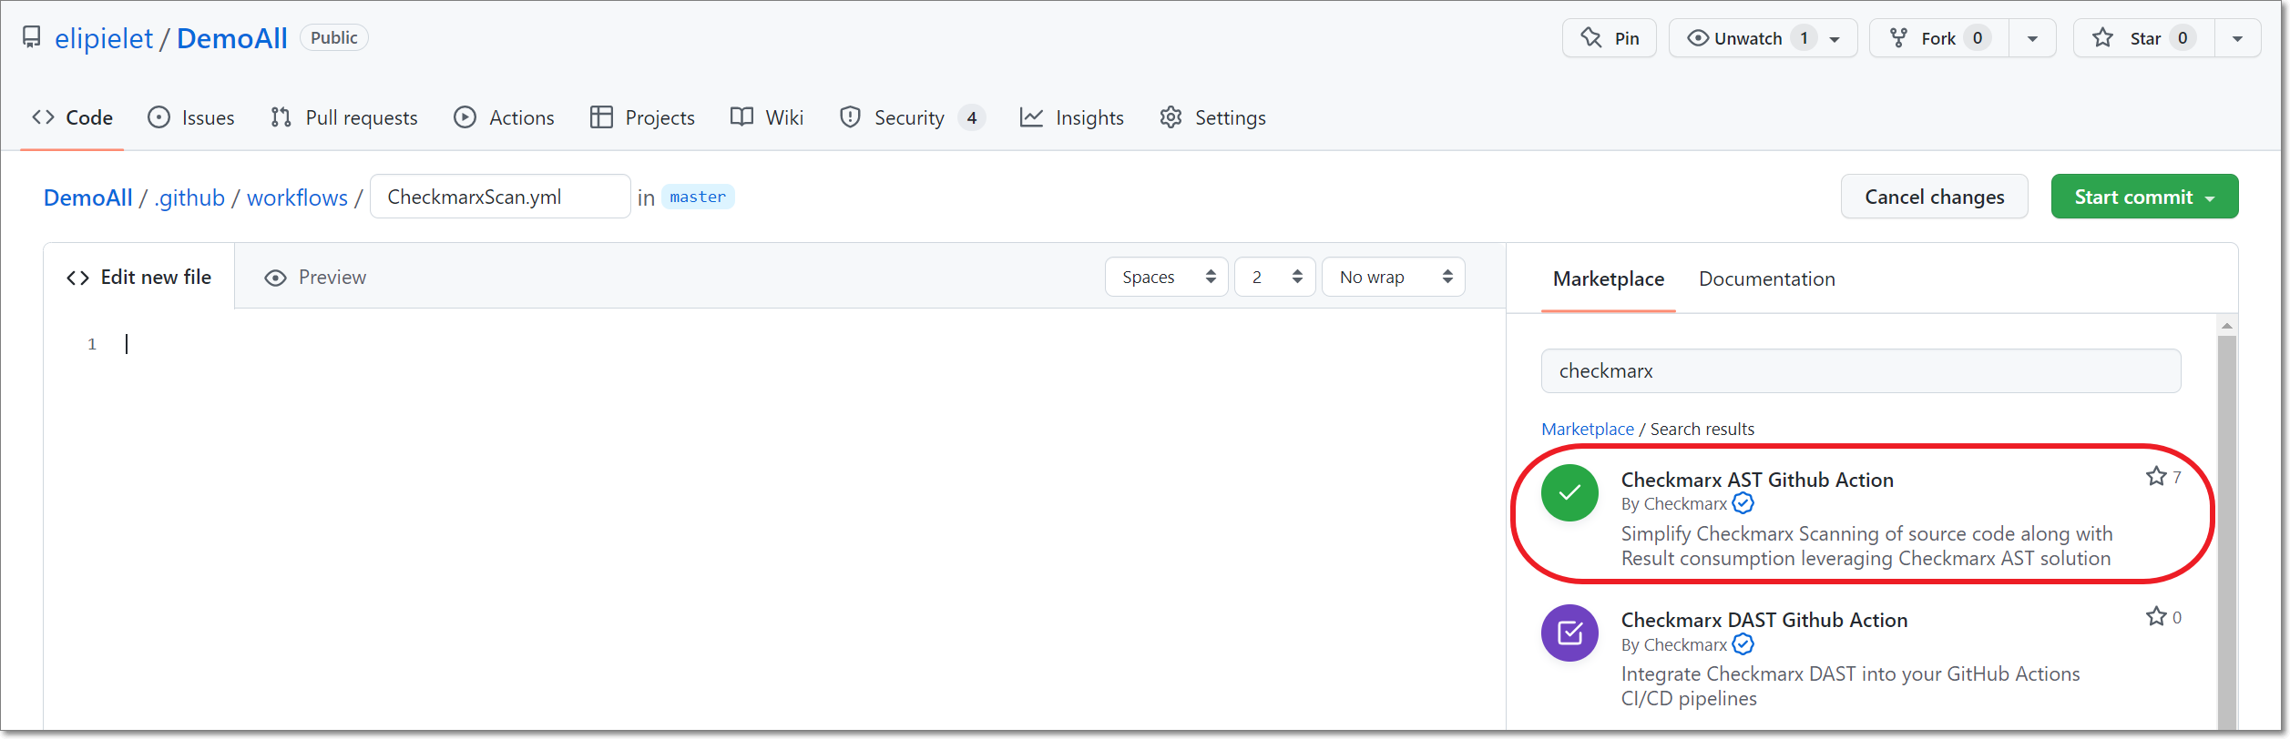Open the elipielet profile link
The image size is (2290, 739).
[x=104, y=38]
